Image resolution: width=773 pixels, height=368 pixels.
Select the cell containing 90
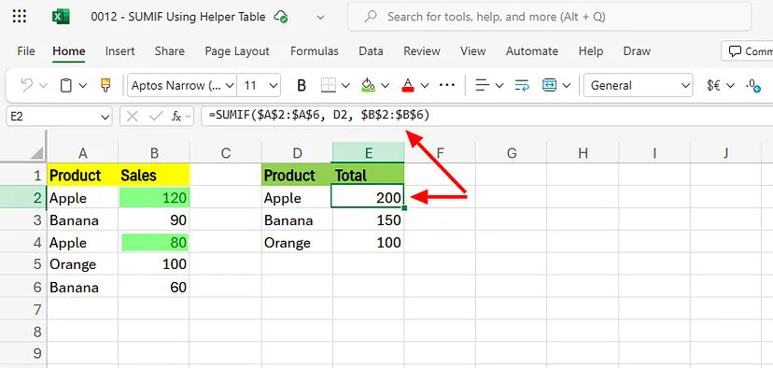pyautogui.click(x=154, y=220)
